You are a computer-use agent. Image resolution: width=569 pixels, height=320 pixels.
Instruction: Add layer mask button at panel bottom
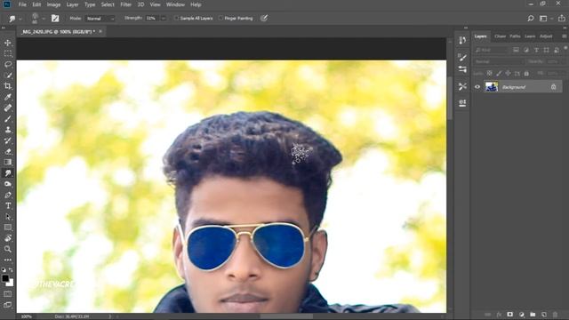[509, 314]
